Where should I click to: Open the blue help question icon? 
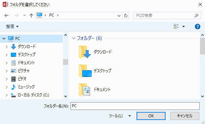click(198, 27)
